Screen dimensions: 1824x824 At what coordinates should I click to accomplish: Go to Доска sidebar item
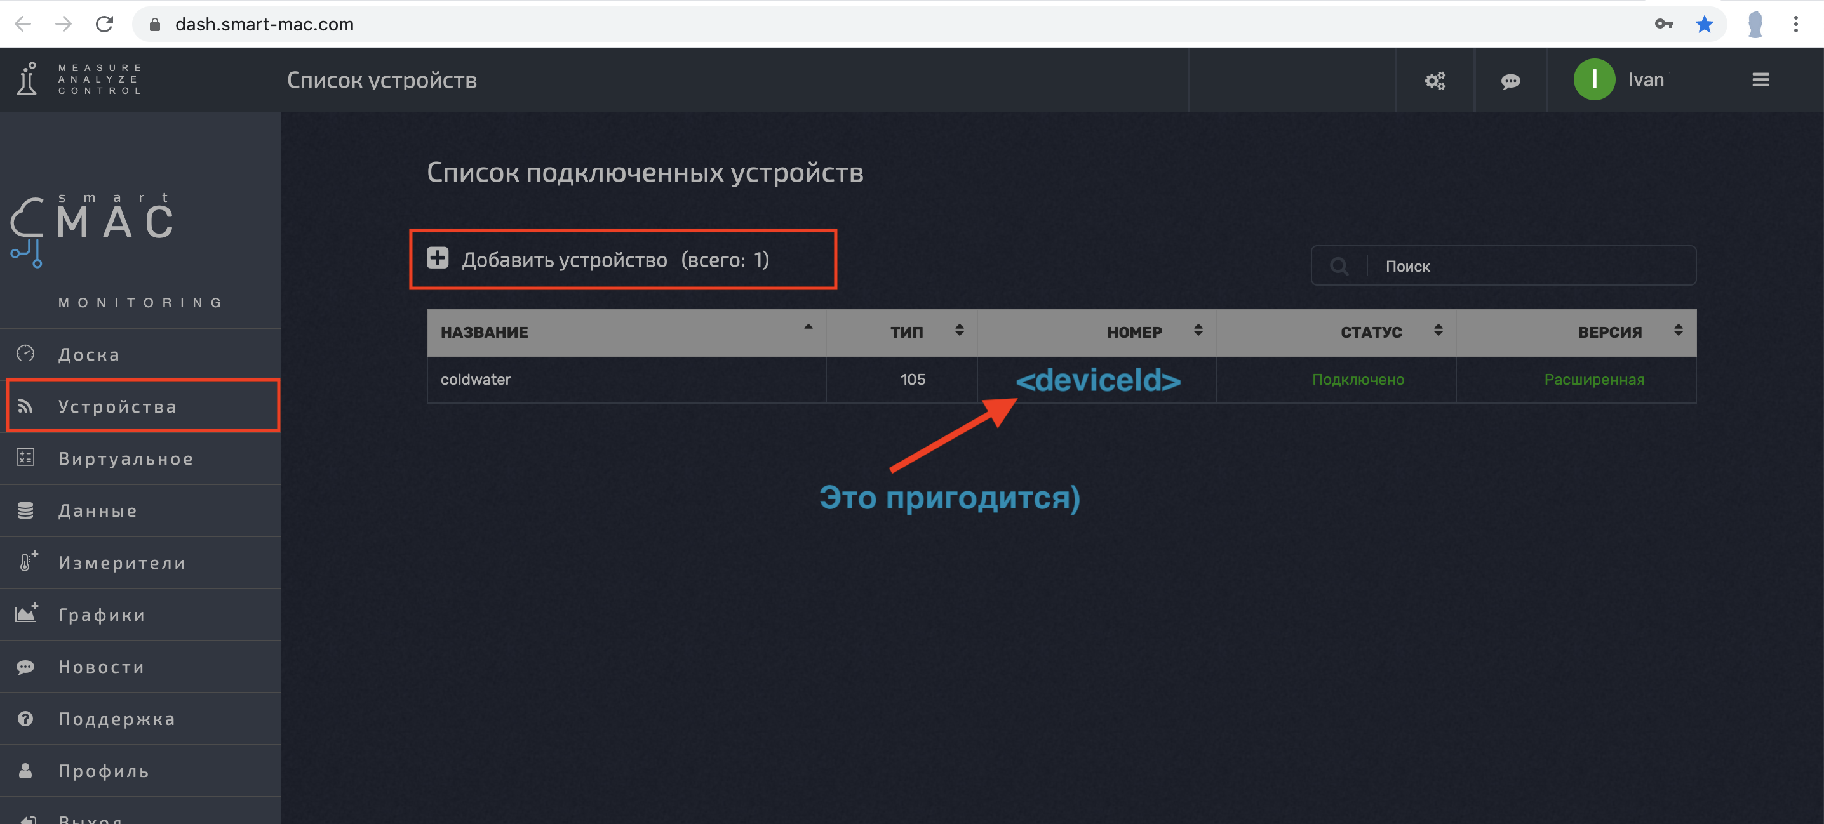tap(89, 354)
